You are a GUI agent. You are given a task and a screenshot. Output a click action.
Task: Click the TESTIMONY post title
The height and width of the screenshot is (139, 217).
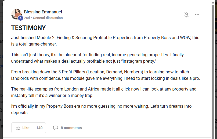click(x=28, y=28)
